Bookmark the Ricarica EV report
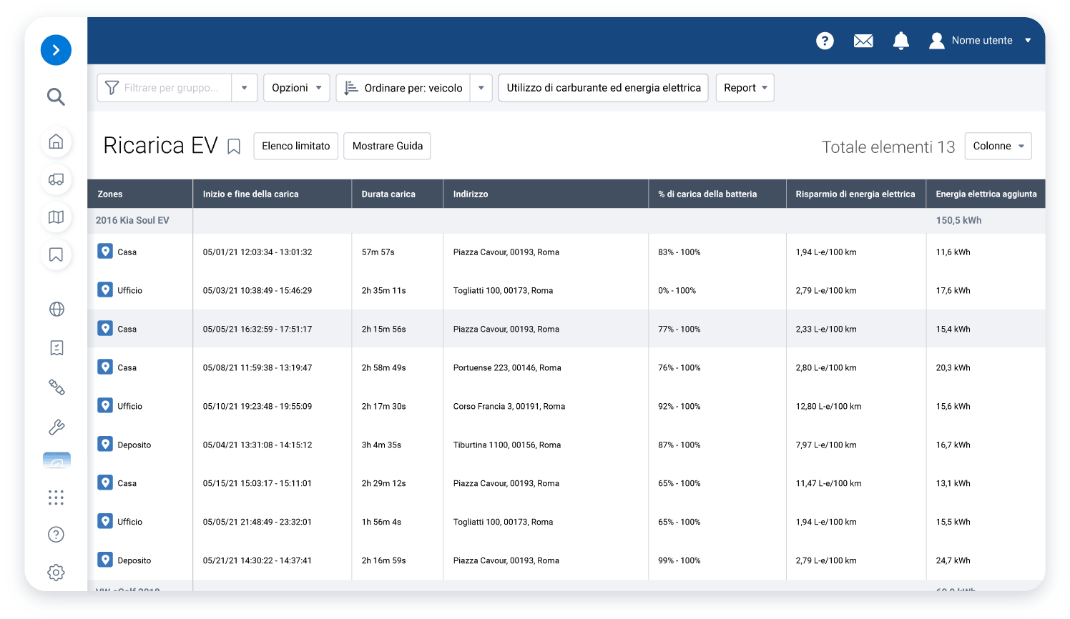The width and height of the screenshot is (1070, 619). [x=234, y=147]
